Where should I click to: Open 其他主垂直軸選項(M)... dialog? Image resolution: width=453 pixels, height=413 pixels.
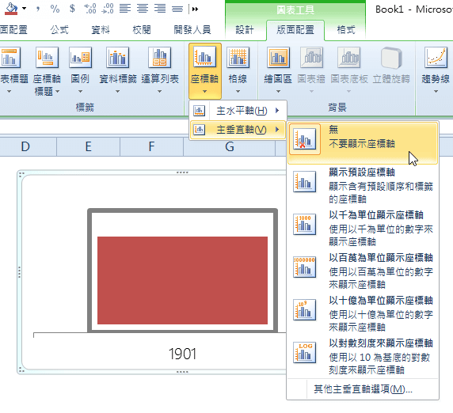click(x=364, y=389)
